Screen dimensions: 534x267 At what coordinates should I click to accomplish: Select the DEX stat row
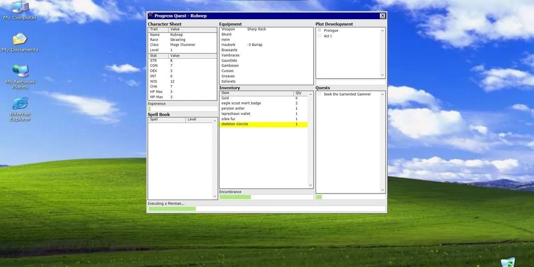pyautogui.click(x=182, y=71)
